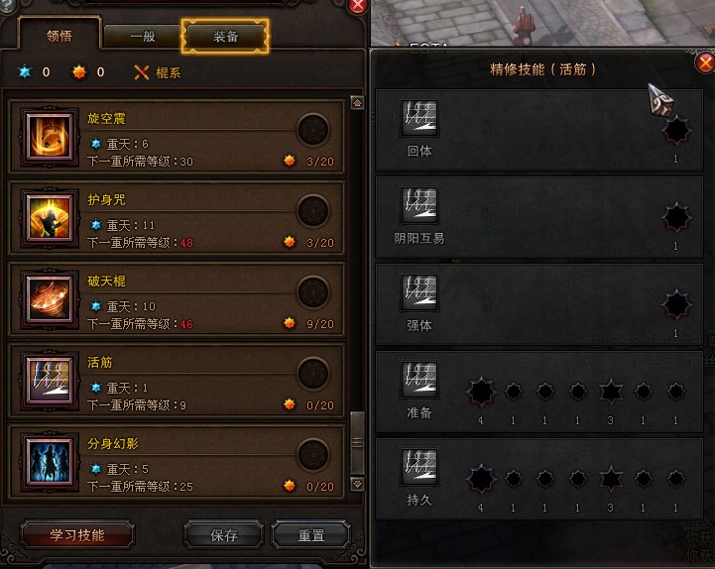Click the skill list scroll-up arrow
The height and width of the screenshot is (569, 715).
357,102
